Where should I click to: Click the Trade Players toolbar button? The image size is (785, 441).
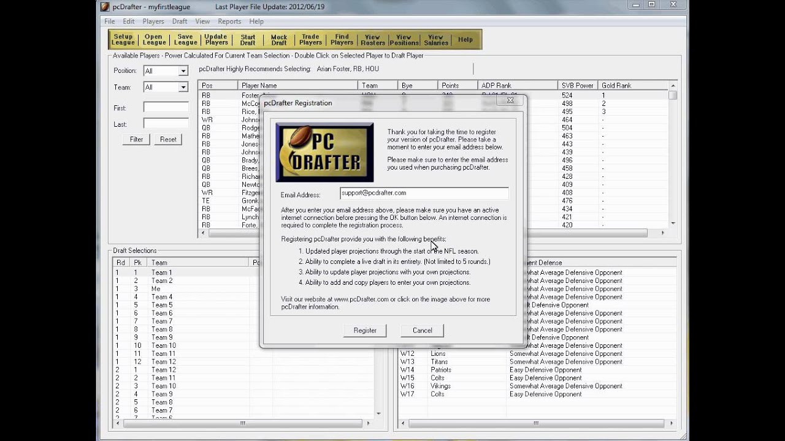pyautogui.click(x=310, y=40)
